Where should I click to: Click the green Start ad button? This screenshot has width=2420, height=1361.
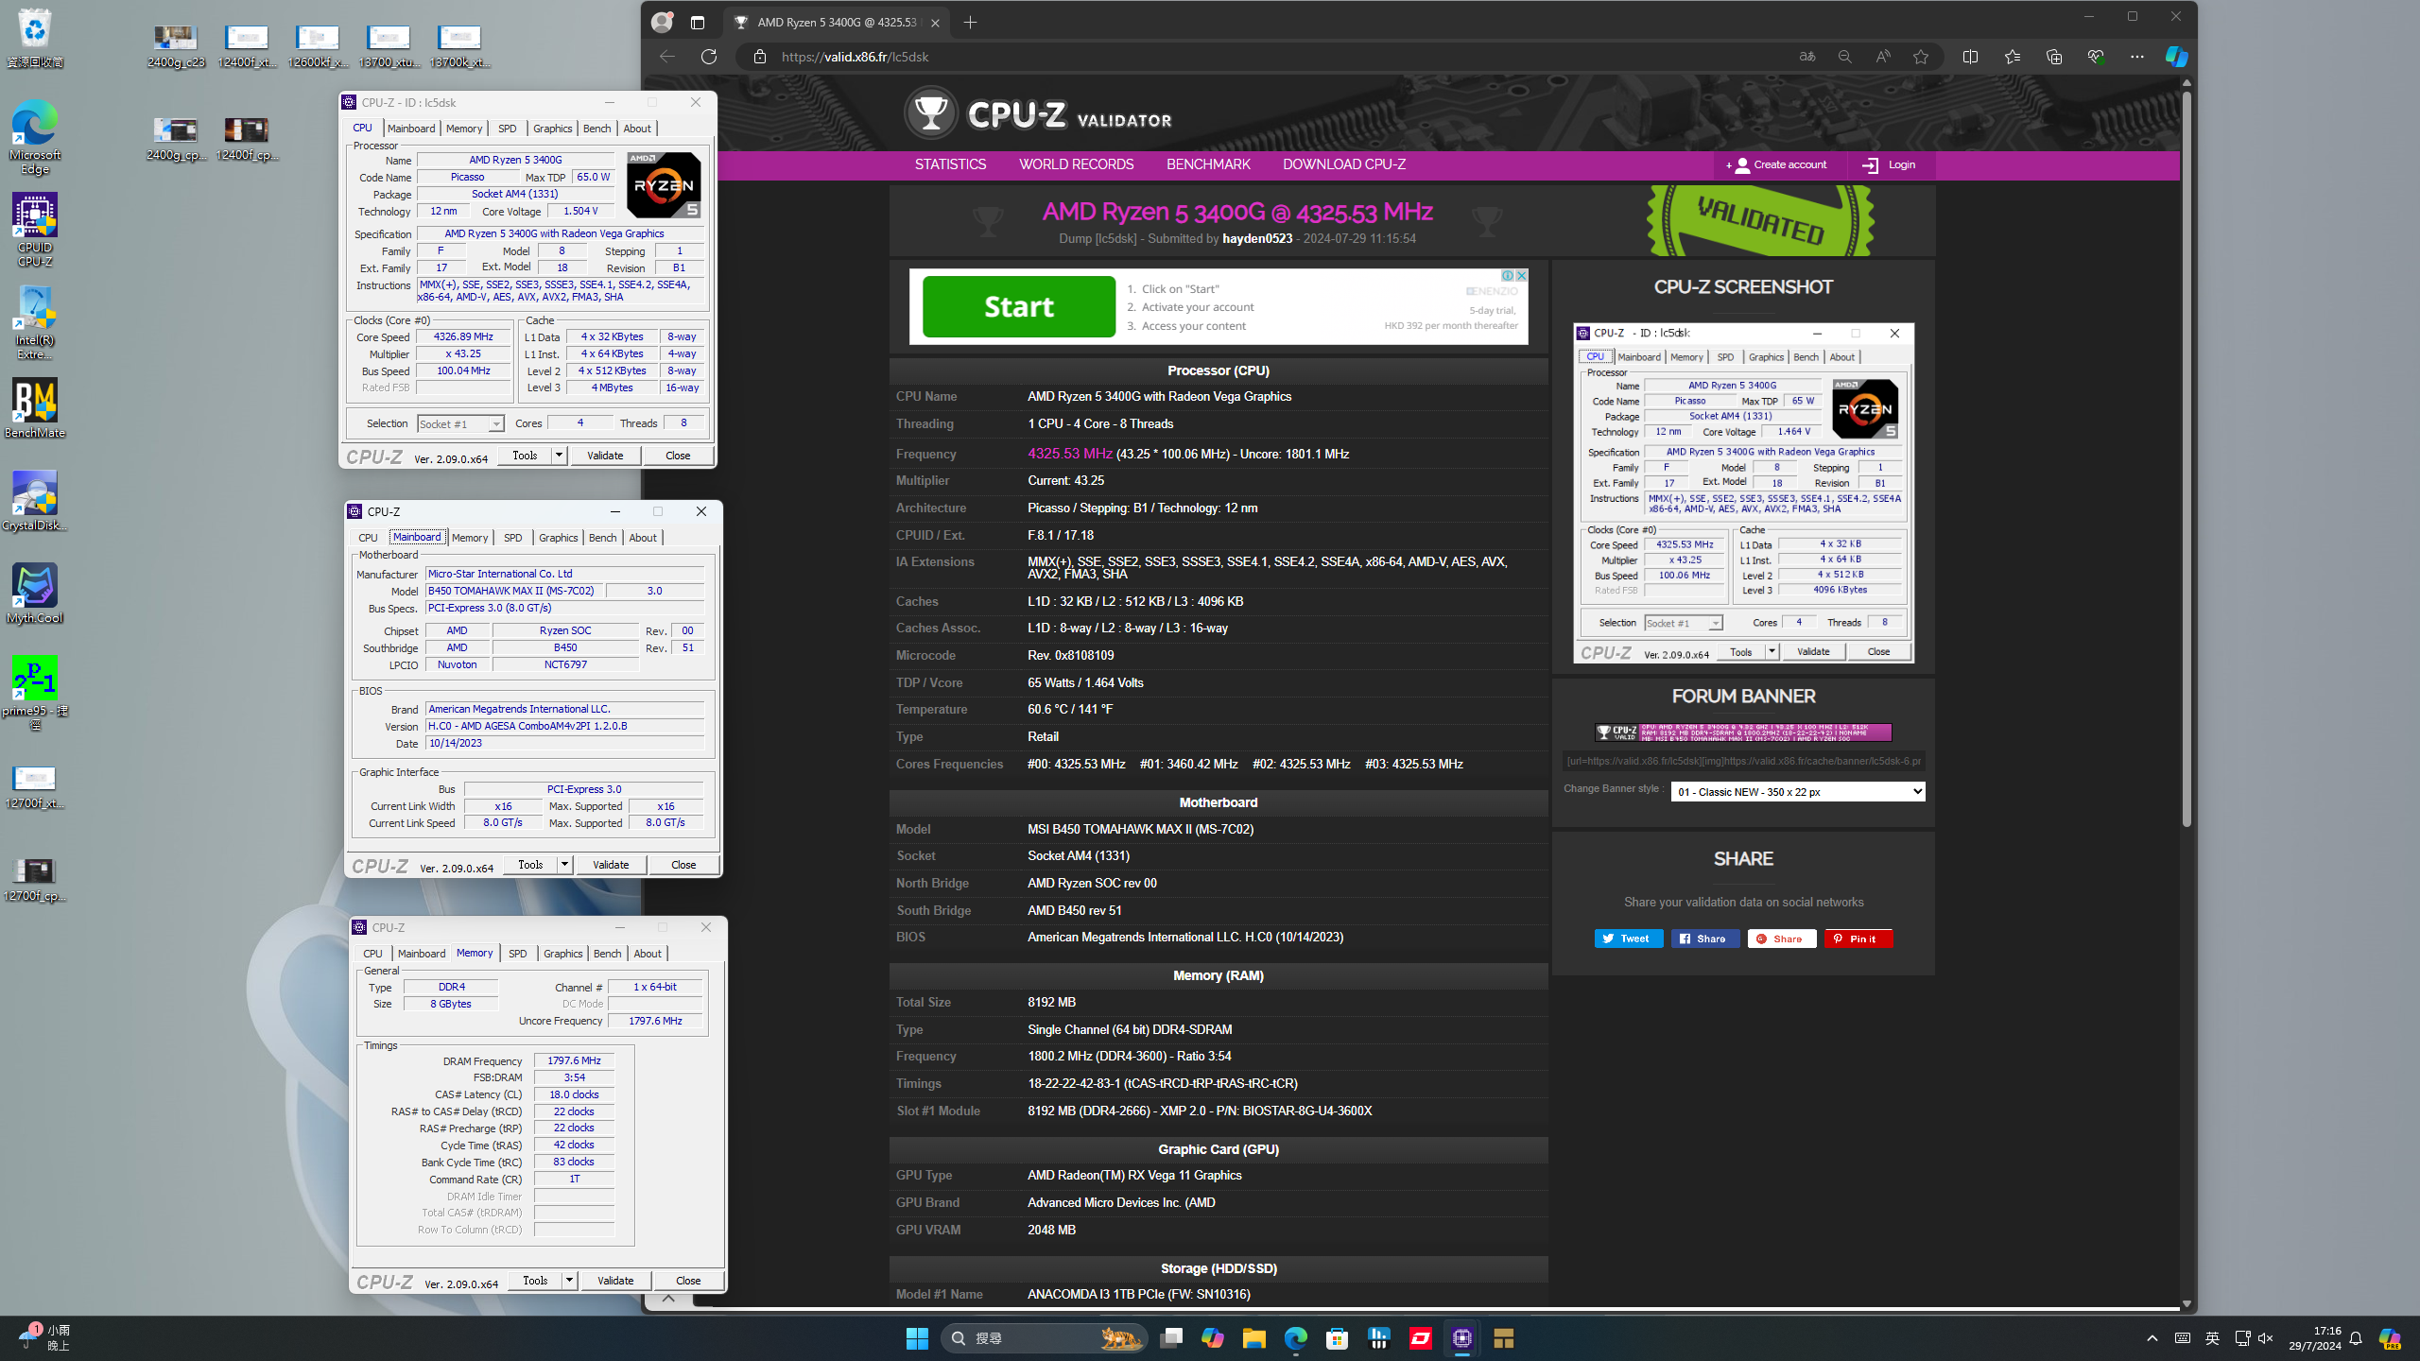tap(1019, 306)
